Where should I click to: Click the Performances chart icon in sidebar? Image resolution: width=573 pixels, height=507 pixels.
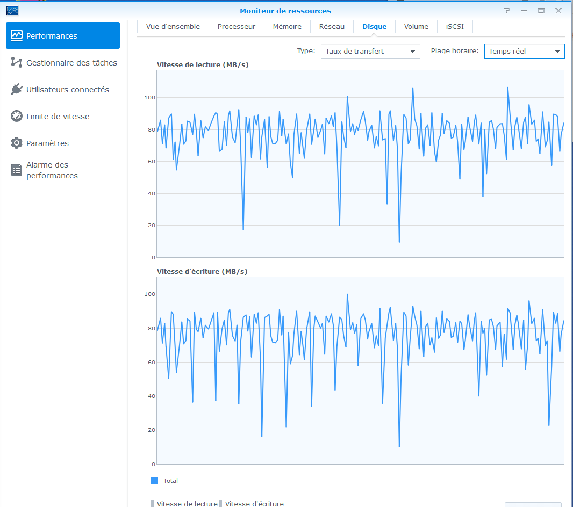(17, 36)
